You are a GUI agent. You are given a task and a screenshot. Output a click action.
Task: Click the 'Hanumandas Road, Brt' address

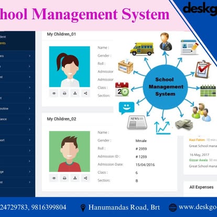click(x=124, y=208)
